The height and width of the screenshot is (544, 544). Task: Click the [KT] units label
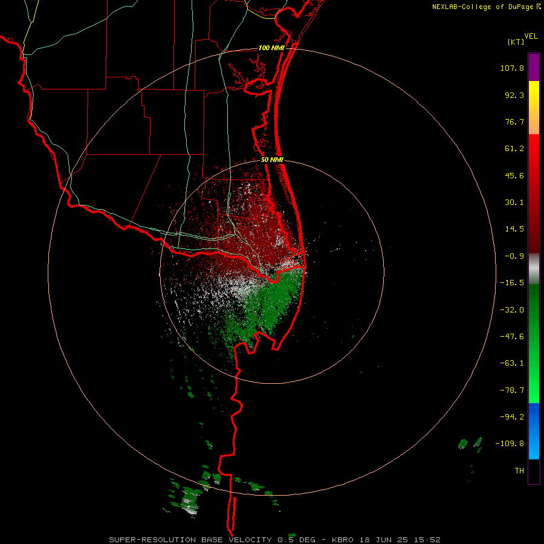tap(516, 42)
